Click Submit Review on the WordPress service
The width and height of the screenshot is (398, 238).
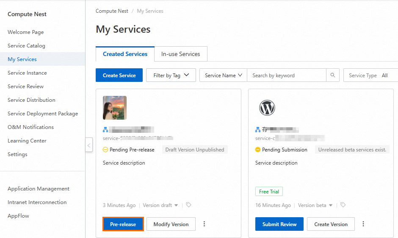point(279,224)
